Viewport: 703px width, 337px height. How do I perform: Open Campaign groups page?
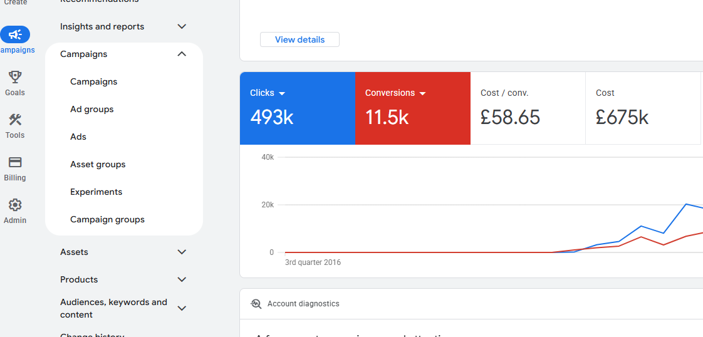pos(108,220)
